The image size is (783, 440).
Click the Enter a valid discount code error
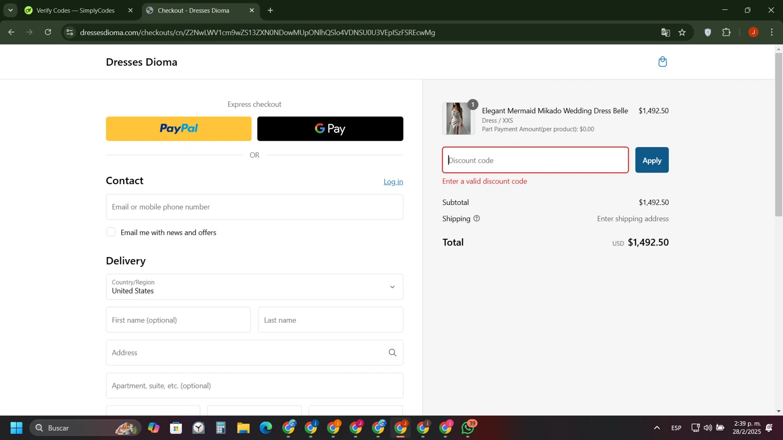484,181
